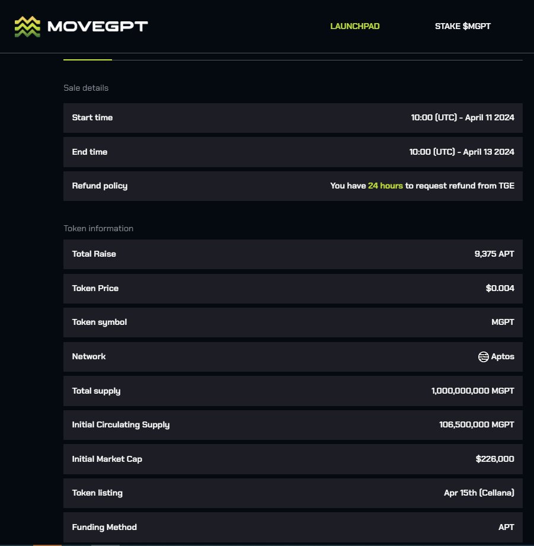
Task: Open the STAKE $MGPT navigation tab
Action: 463,26
